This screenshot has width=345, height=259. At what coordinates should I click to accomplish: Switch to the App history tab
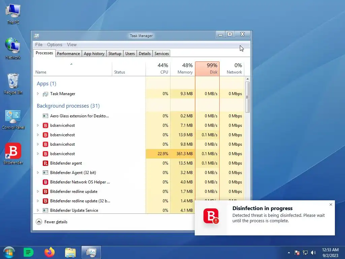(94, 54)
